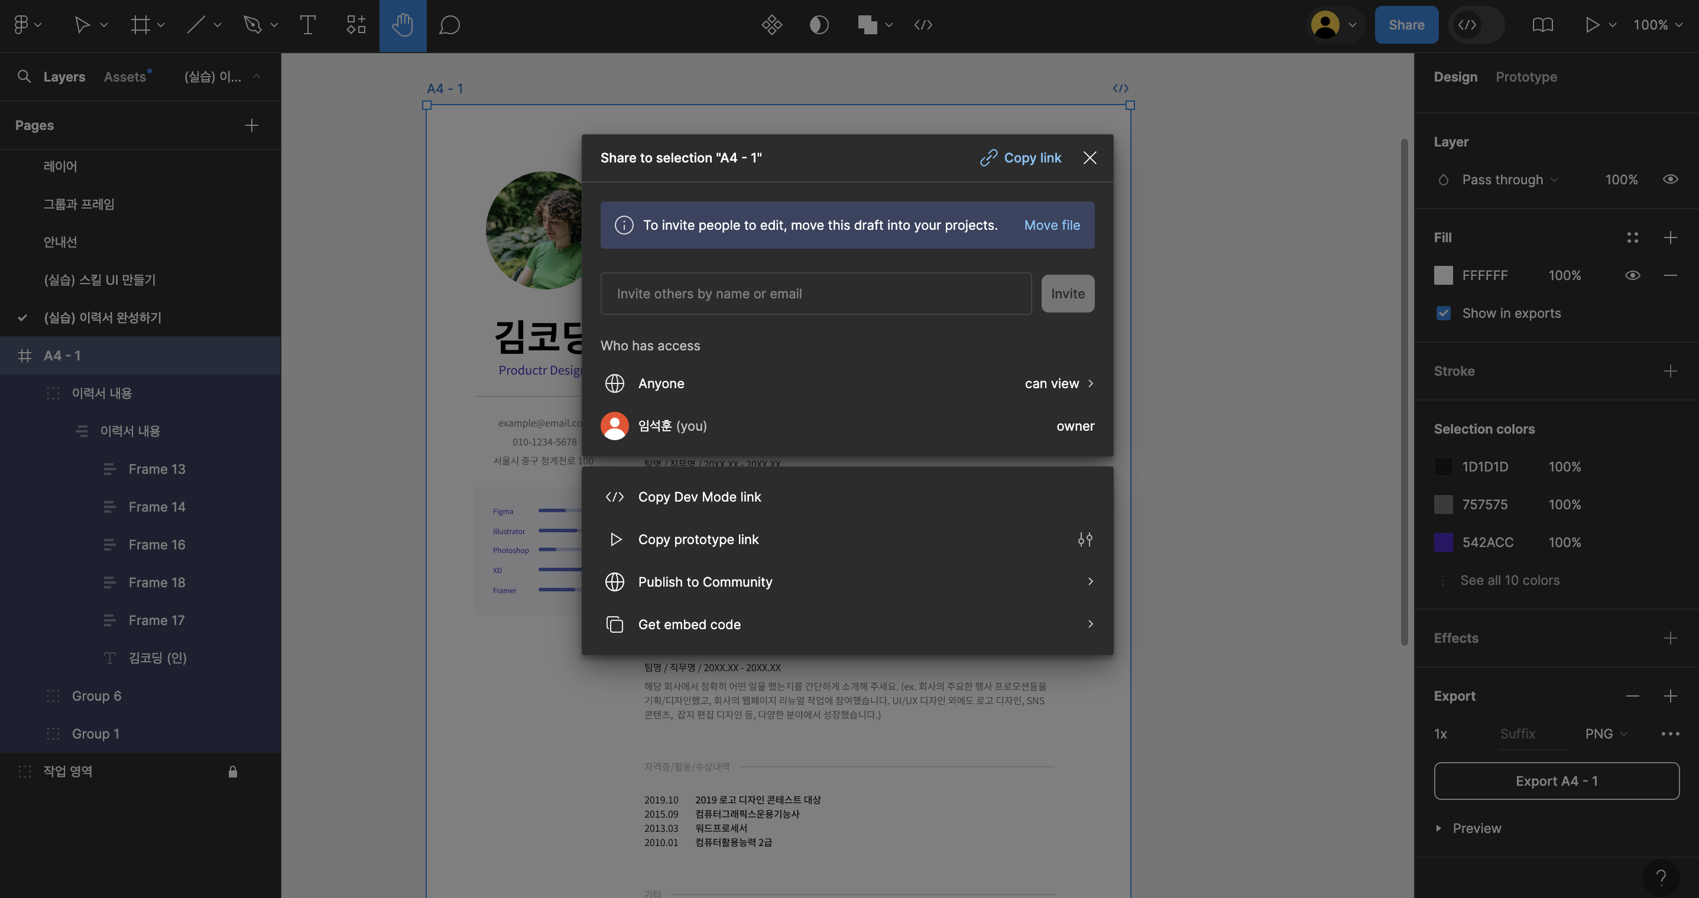Select the Hand tool

(x=403, y=25)
